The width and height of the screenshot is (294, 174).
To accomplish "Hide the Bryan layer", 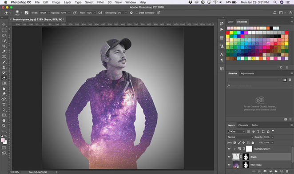I will [x=229, y=157].
